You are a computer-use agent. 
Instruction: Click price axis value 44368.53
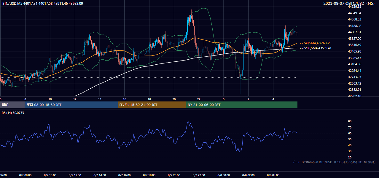[354, 19]
